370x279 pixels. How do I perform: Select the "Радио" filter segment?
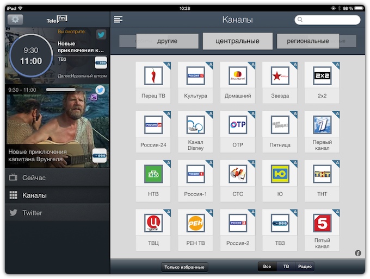point(305,267)
